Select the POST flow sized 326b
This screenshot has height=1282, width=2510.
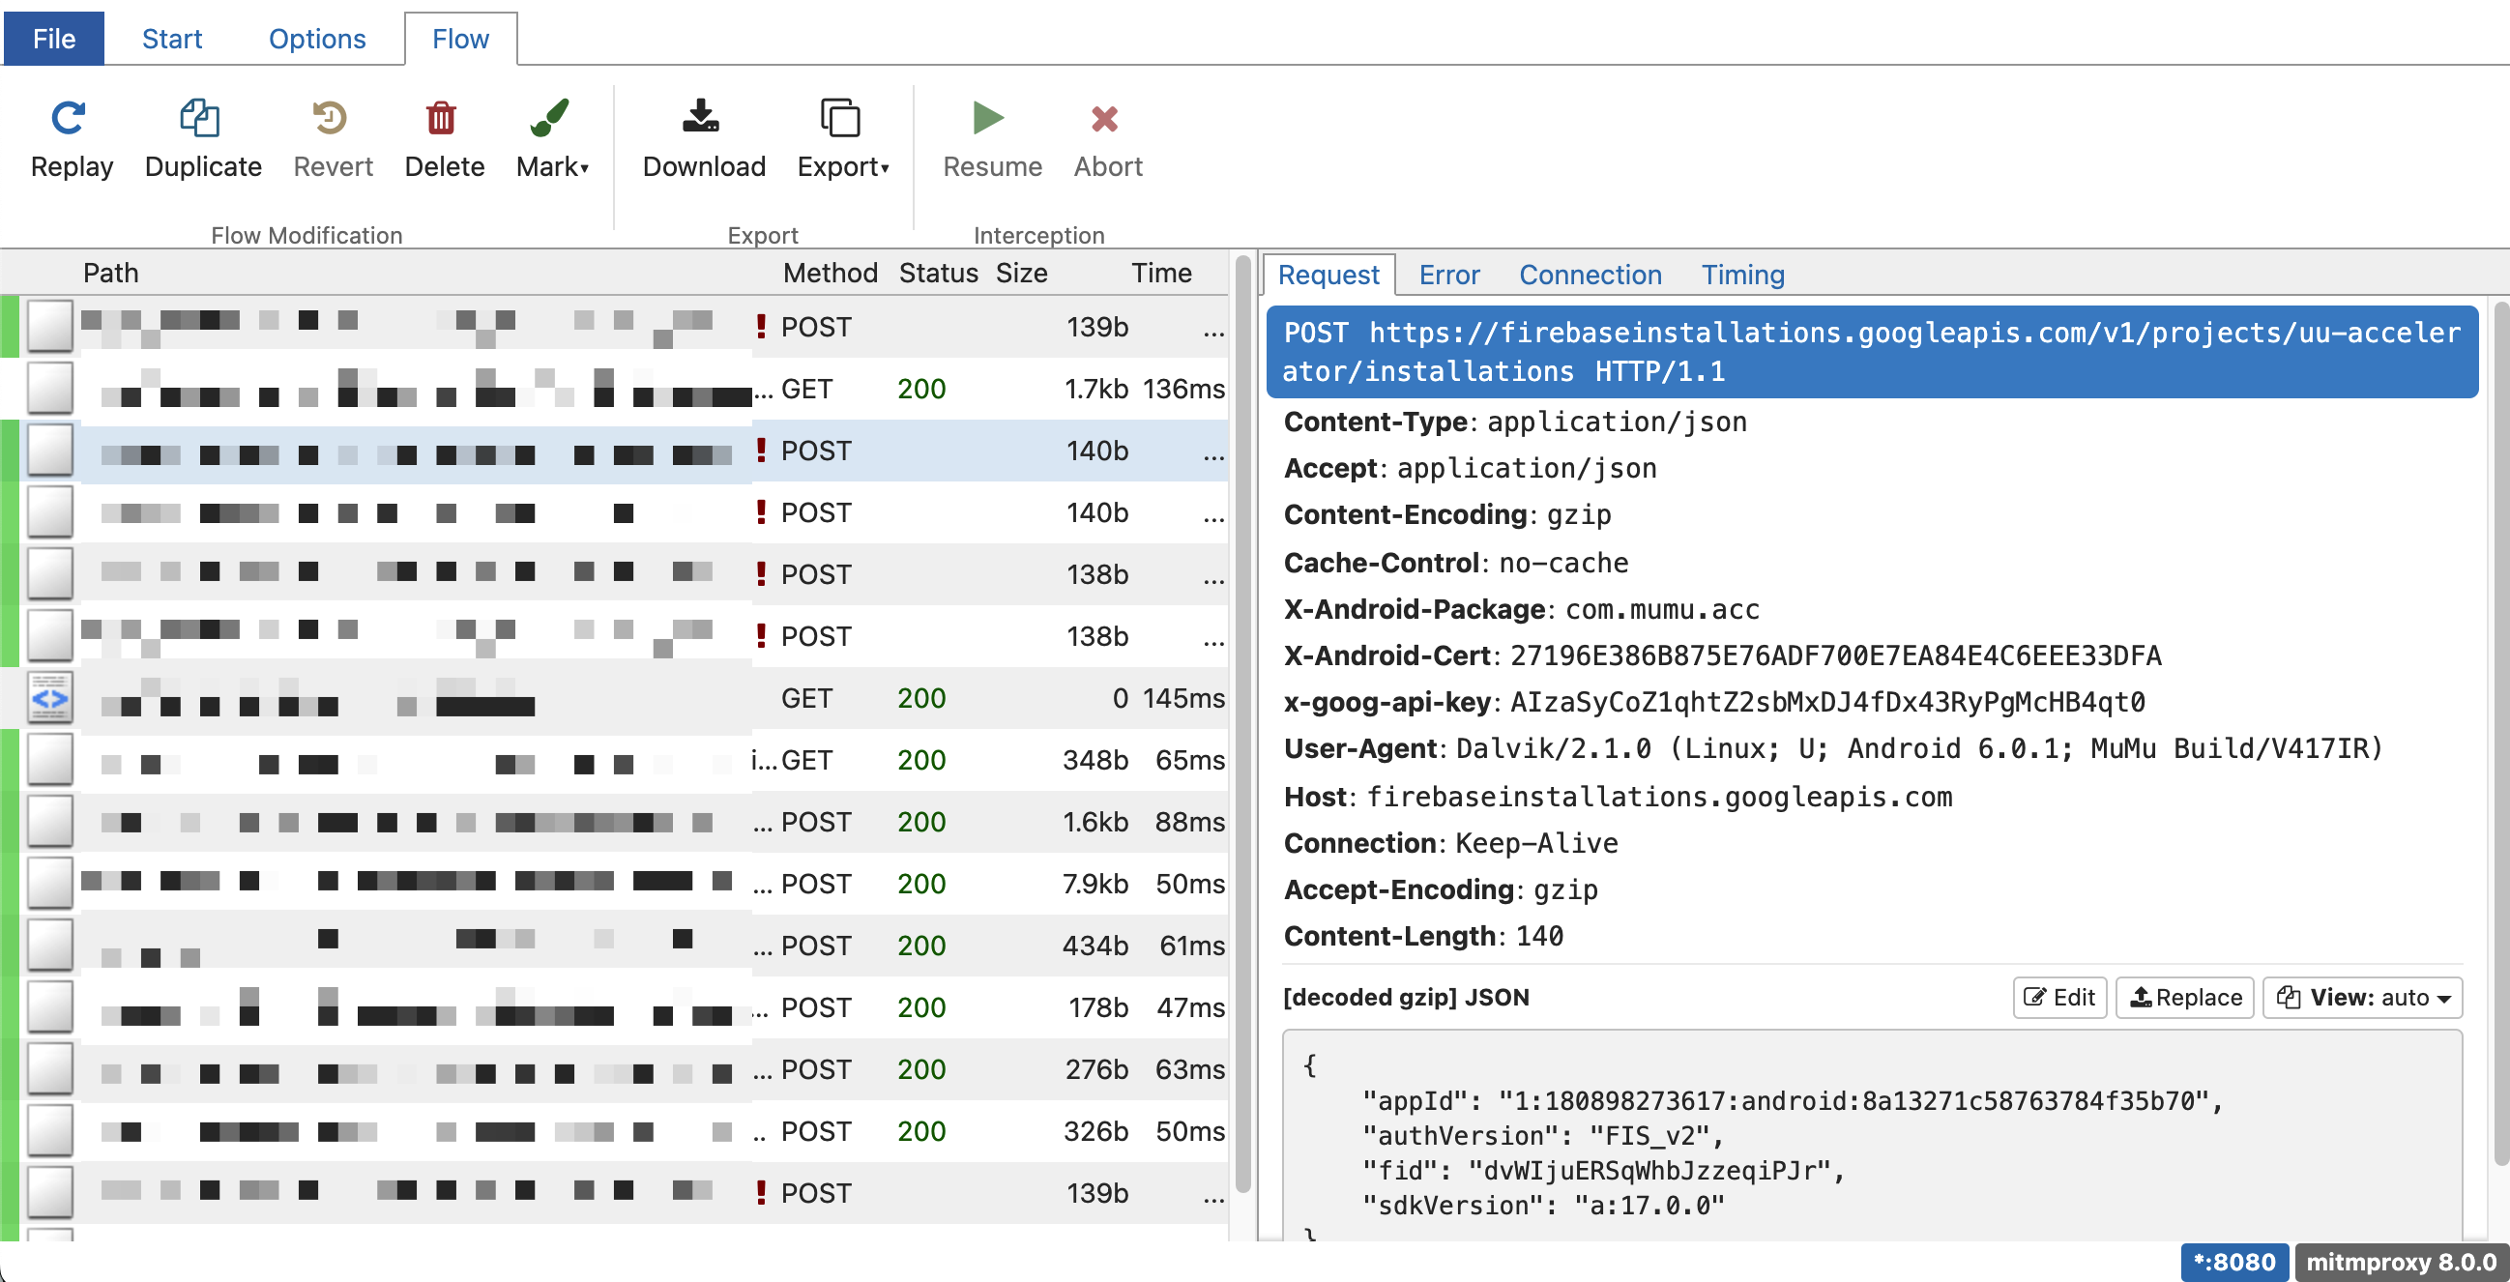[x=614, y=1131]
